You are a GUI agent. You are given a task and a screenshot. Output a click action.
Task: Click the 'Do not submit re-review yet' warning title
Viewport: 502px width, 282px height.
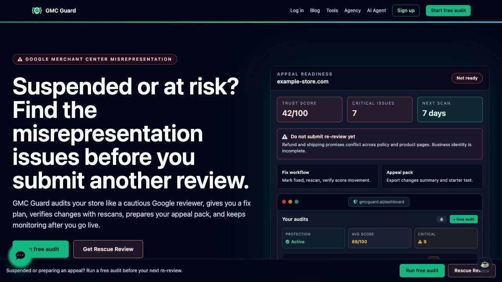coord(323,137)
